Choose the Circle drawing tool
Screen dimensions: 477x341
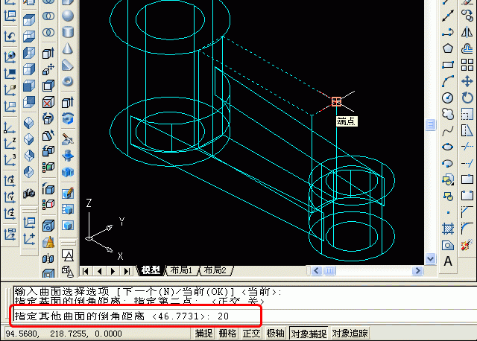click(448, 97)
